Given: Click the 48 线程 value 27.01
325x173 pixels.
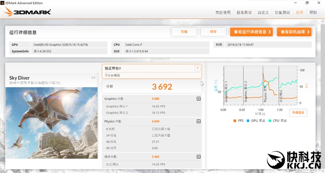Looking at the screenshot, I should 156,142.
